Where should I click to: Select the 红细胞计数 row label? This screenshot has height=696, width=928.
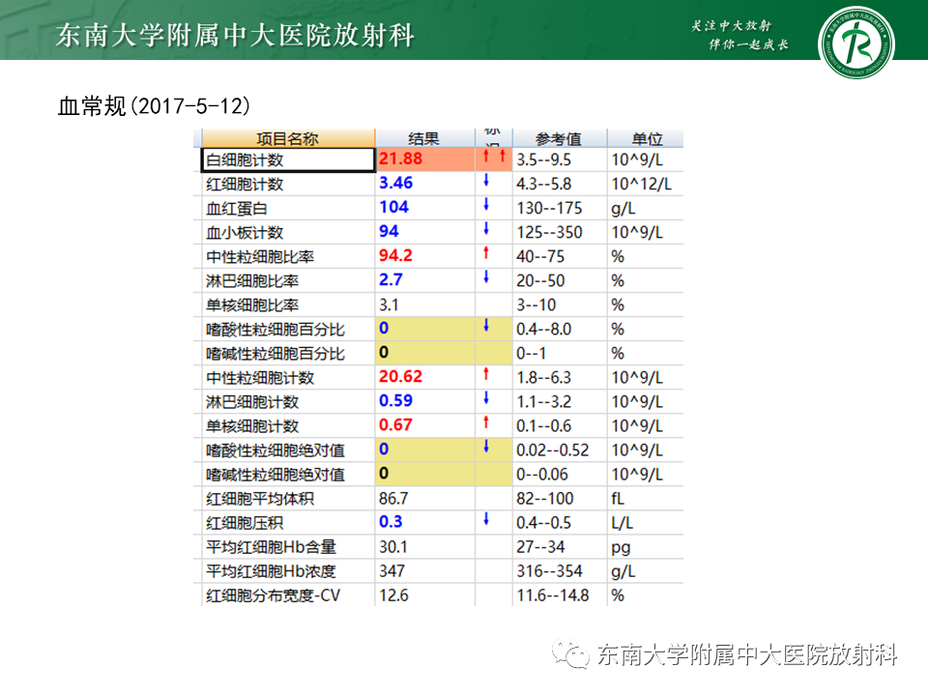[x=245, y=184]
